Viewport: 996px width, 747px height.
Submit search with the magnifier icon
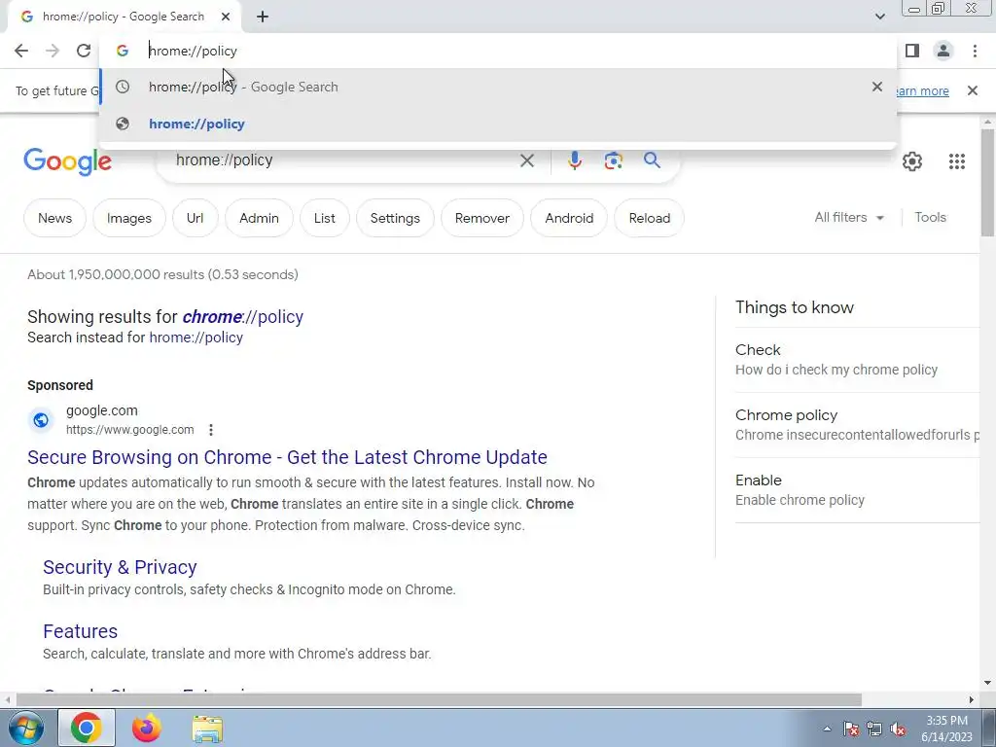pyautogui.click(x=652, y=160)
